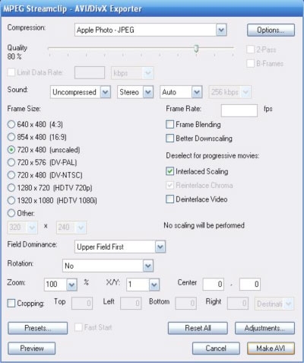
Task: Expand the Stereo channel dropdown
Action: click(x=135, y=92)
